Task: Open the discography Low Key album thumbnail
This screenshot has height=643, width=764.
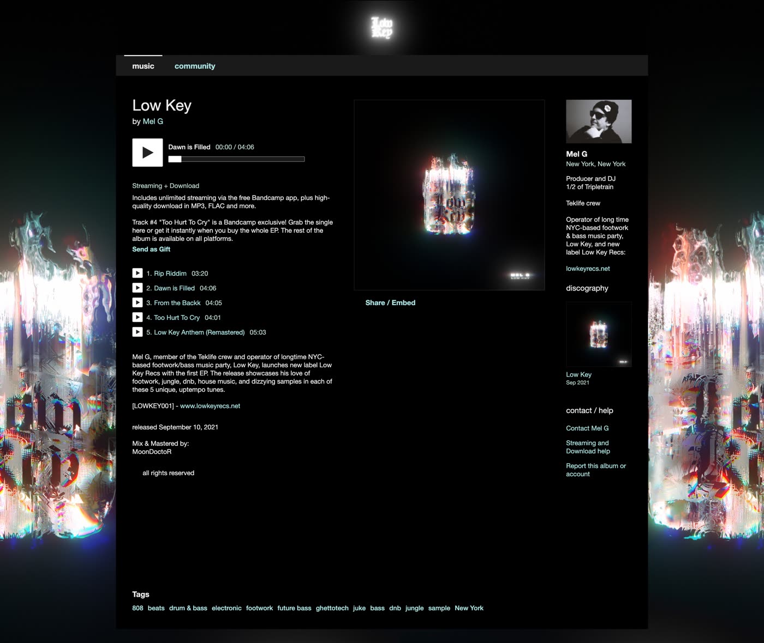Action: pyautogui.click(x=599, y=334)
